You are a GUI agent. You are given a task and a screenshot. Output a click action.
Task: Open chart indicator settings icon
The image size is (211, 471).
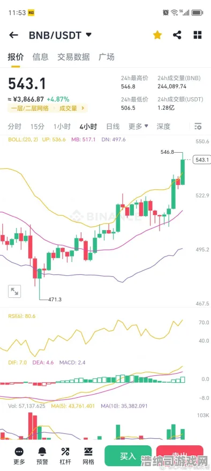point(198,126)
